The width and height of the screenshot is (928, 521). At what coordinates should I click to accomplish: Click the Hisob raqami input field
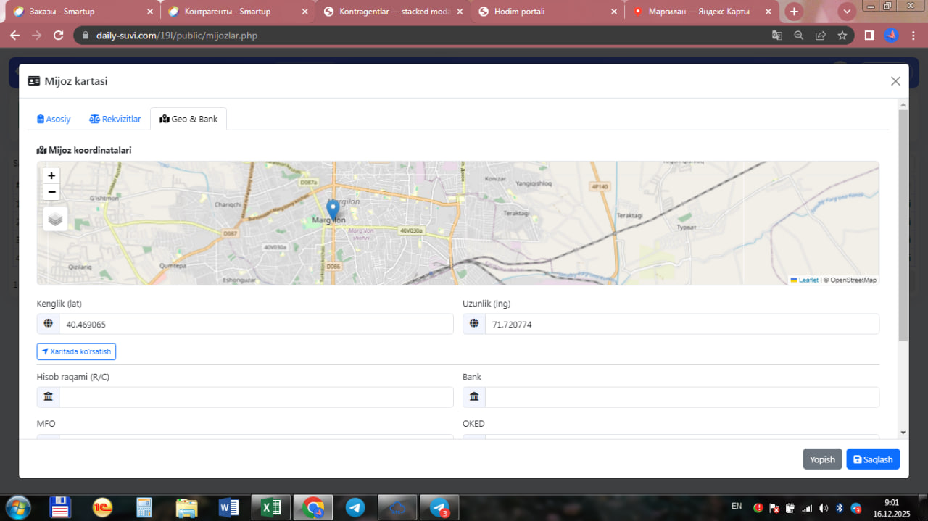coord(255,397)
